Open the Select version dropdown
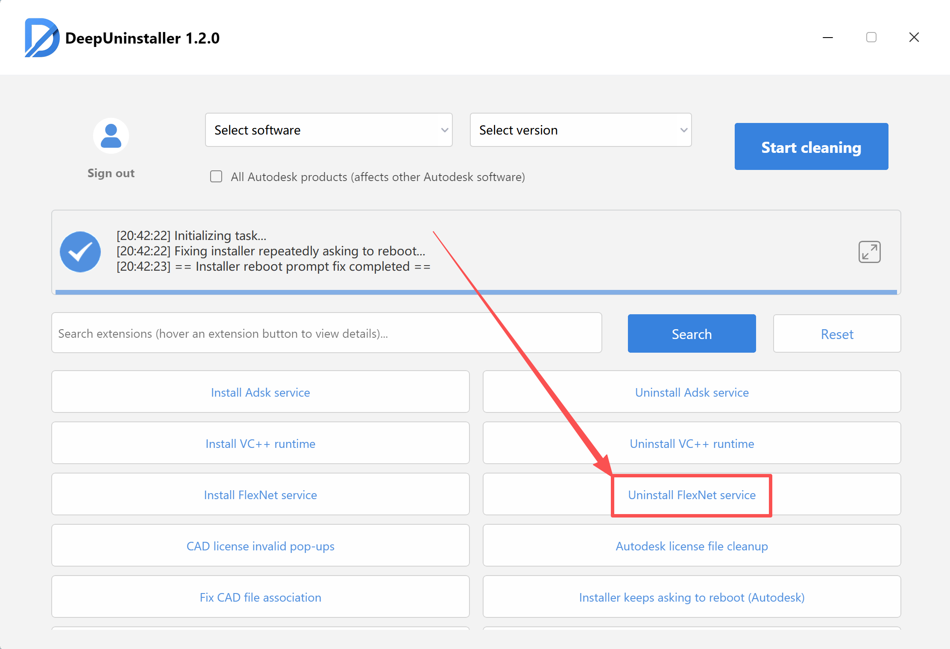 tap(581, 130)
